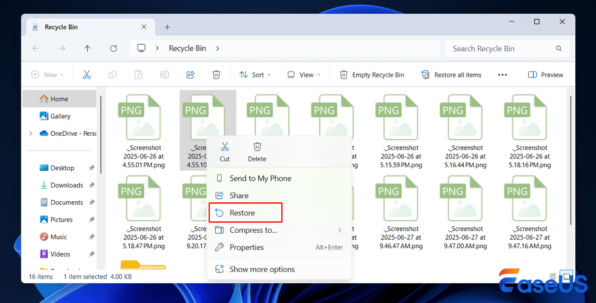Click the Paste clipboard icon in toolbar
This screenshot has height=303, width=596.
[138, 75]
